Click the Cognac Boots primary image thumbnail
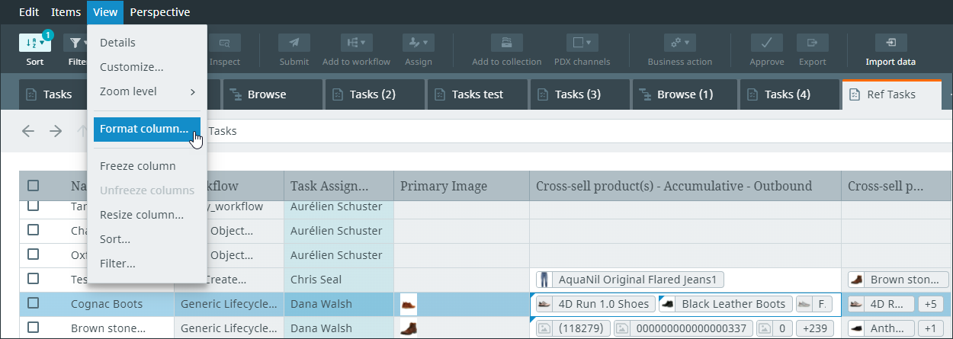Screen dimensions: 953x339 click(409, 304)
